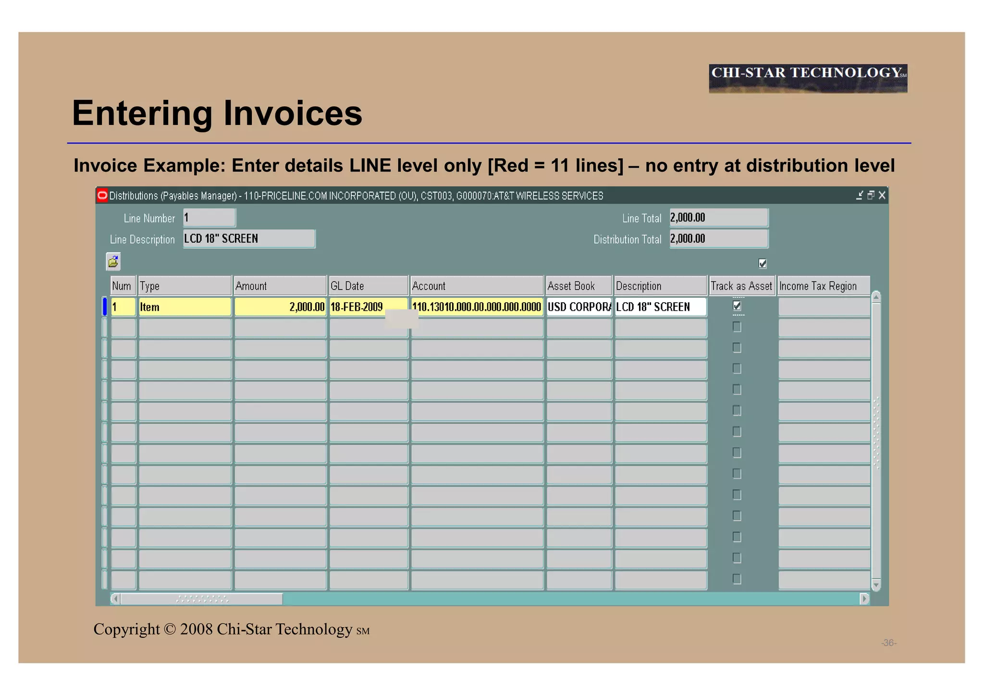Click the Asset Book column header
This screenshot has height=695, width=984.
tap(579, 286)
